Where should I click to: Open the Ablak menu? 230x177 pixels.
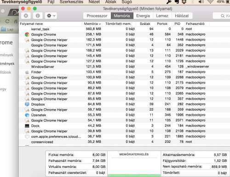[x=111, y=2]
